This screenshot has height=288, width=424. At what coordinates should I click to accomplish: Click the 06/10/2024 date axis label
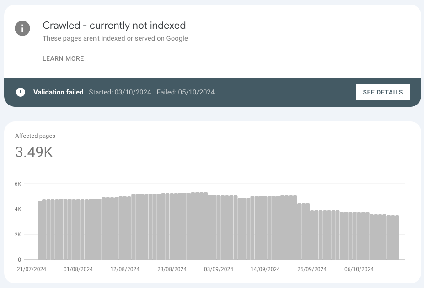coord(359,269)
